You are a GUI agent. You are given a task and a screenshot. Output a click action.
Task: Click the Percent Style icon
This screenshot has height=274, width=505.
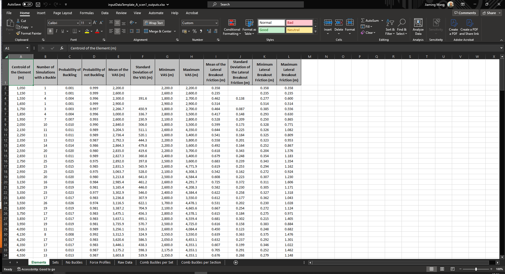click(x=195, y=31)
